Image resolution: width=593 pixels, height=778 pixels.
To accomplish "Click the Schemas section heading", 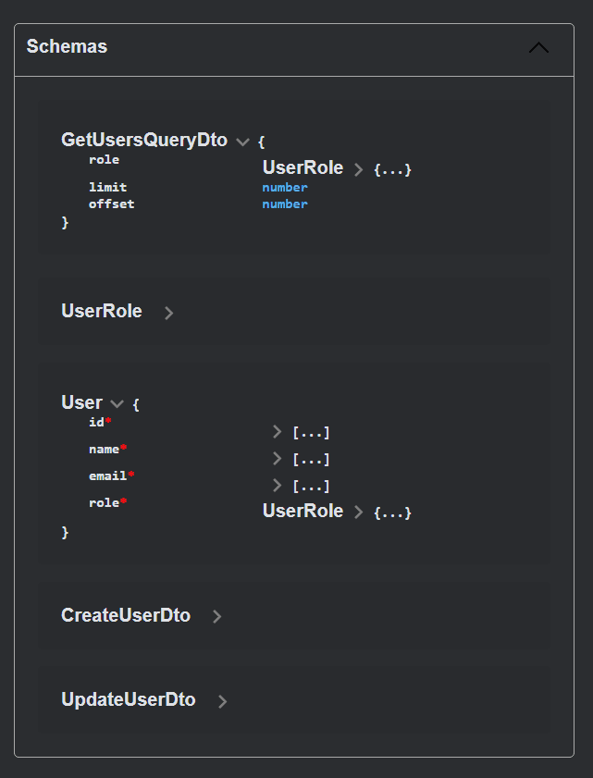I will click(x=67, y=46).
